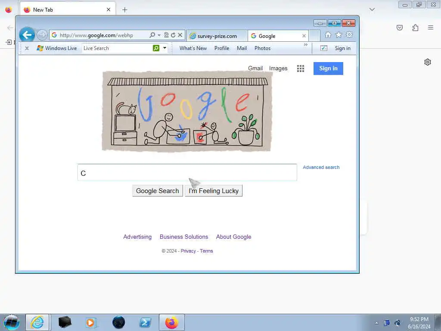The image size is (441, 331).
Task: Open the Google apps grid icon
Action: pyautogui.click(x=300, y=69)
